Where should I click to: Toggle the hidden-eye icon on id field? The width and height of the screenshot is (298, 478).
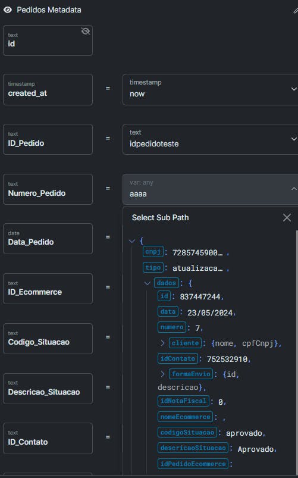(x=85, y=31)
